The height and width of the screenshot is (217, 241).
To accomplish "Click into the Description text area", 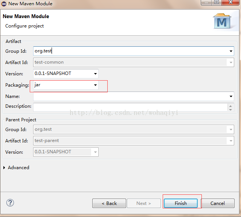I will pyautogui.click(x=130, y=107).
